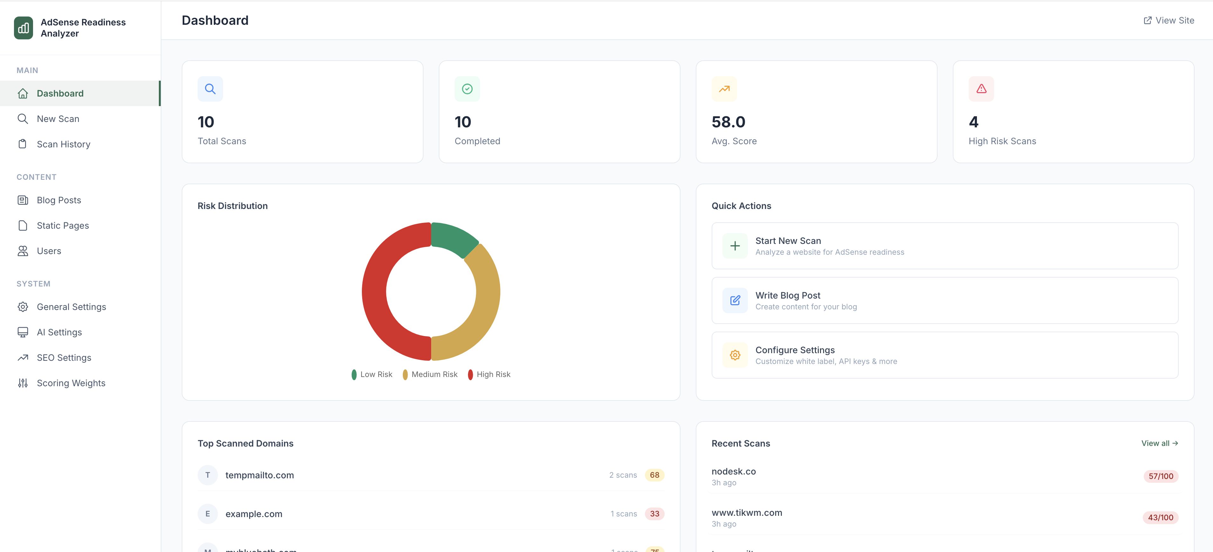Click the gear icon beside Configure Settings
This screenshot has height=552, width=1213.
pyautogui.click(x=735, y=355)
